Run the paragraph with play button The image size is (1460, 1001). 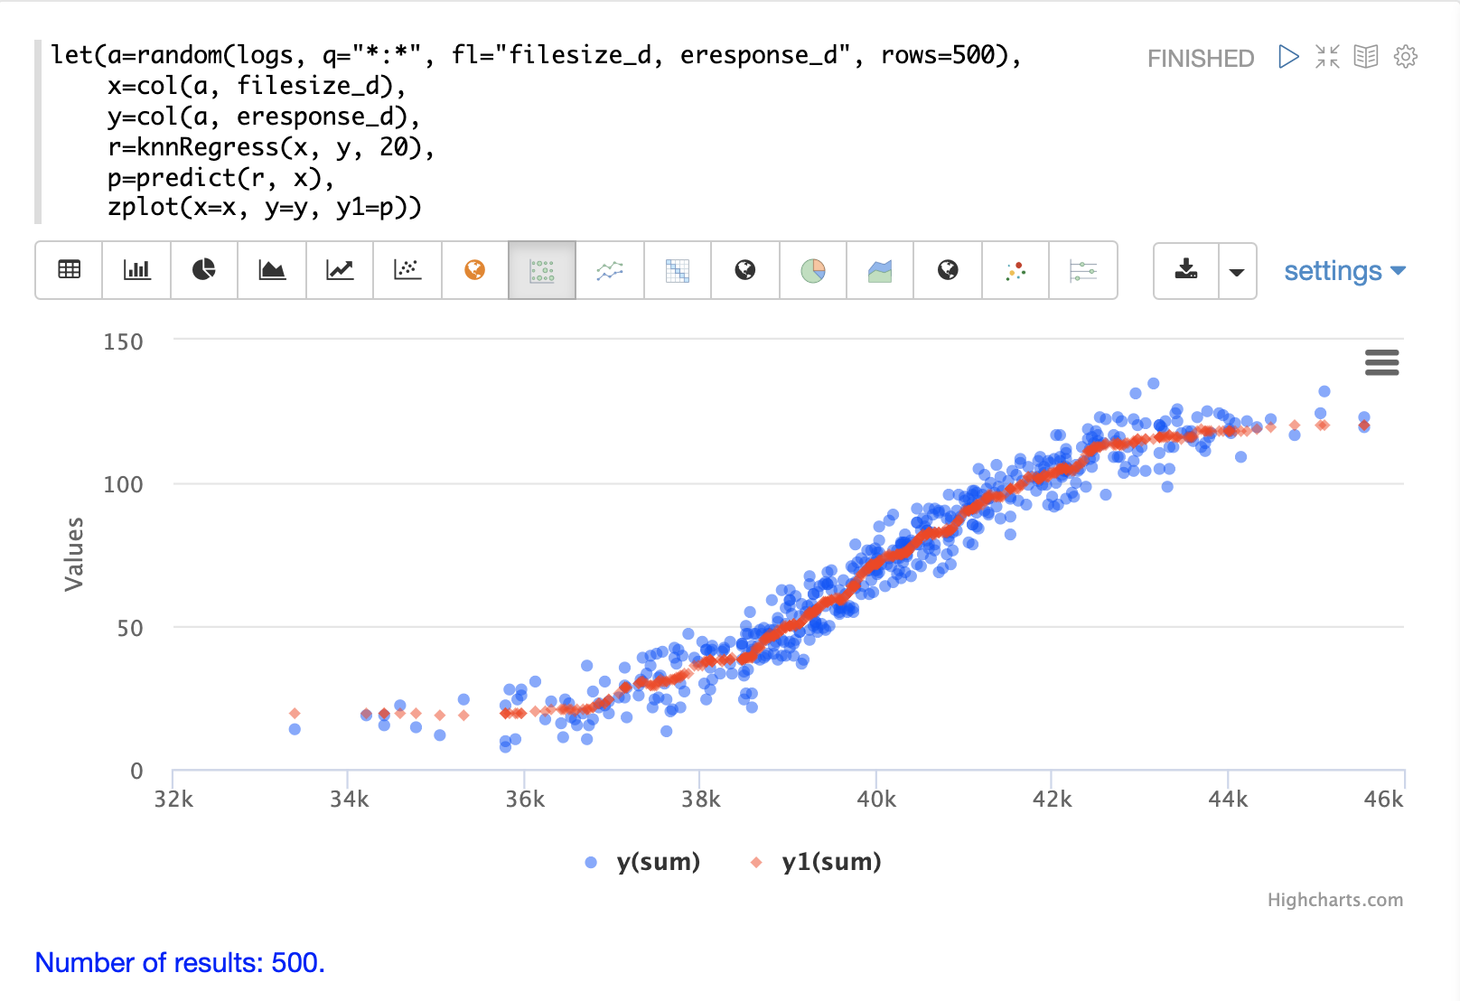pyautogui.click(x=1288, y=57)
